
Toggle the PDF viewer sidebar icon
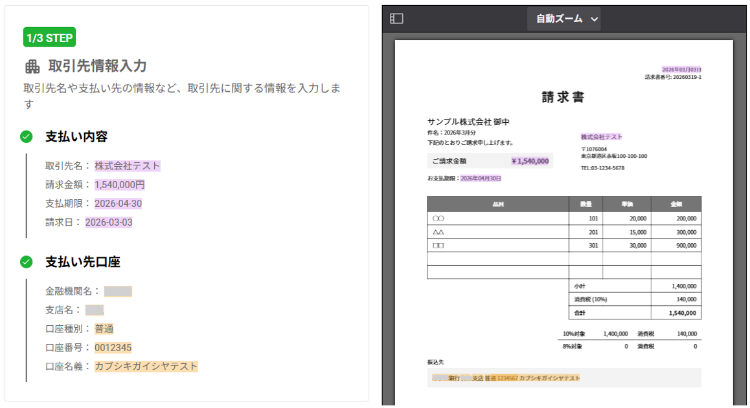396,19
